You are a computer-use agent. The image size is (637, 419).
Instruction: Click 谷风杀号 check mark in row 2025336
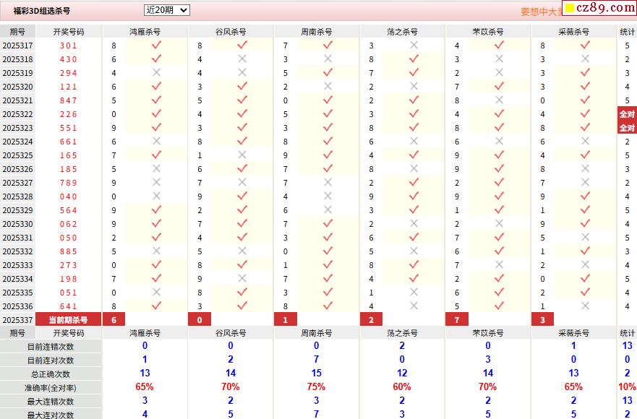coord(242,306)
